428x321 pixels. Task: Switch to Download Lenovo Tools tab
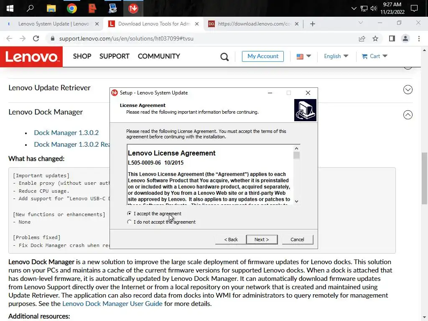[154, 24]
